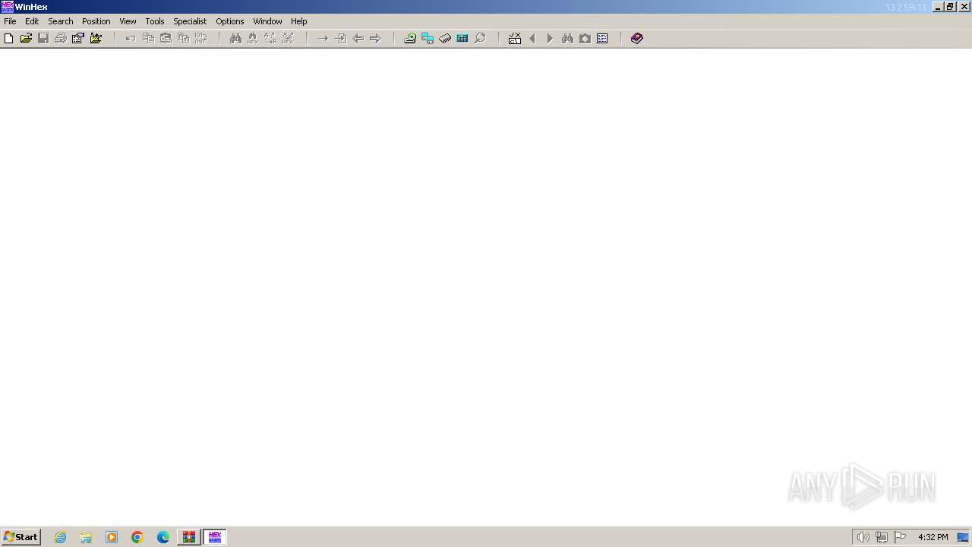Paste clipboard with the paste icon
This screenshot has width=972, height=547.
pos(166,38)
